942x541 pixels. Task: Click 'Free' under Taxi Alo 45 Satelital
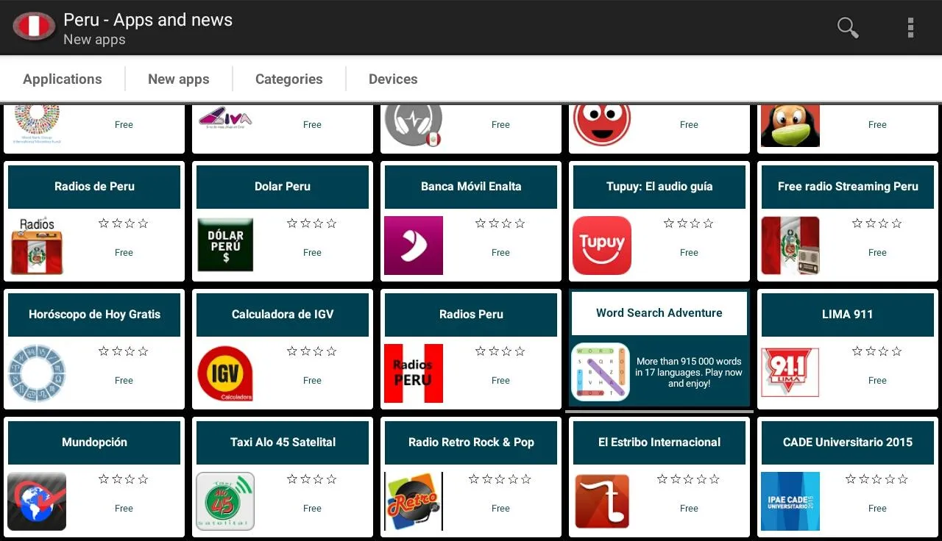coord(312,509)
